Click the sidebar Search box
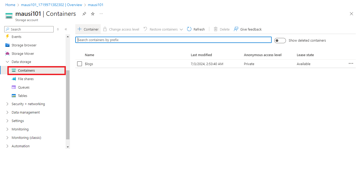 tap(29, 29)
